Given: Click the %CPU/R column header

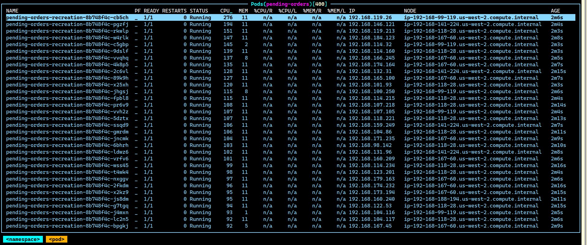Looking at the screenshot, I should [x=263, y=11].
